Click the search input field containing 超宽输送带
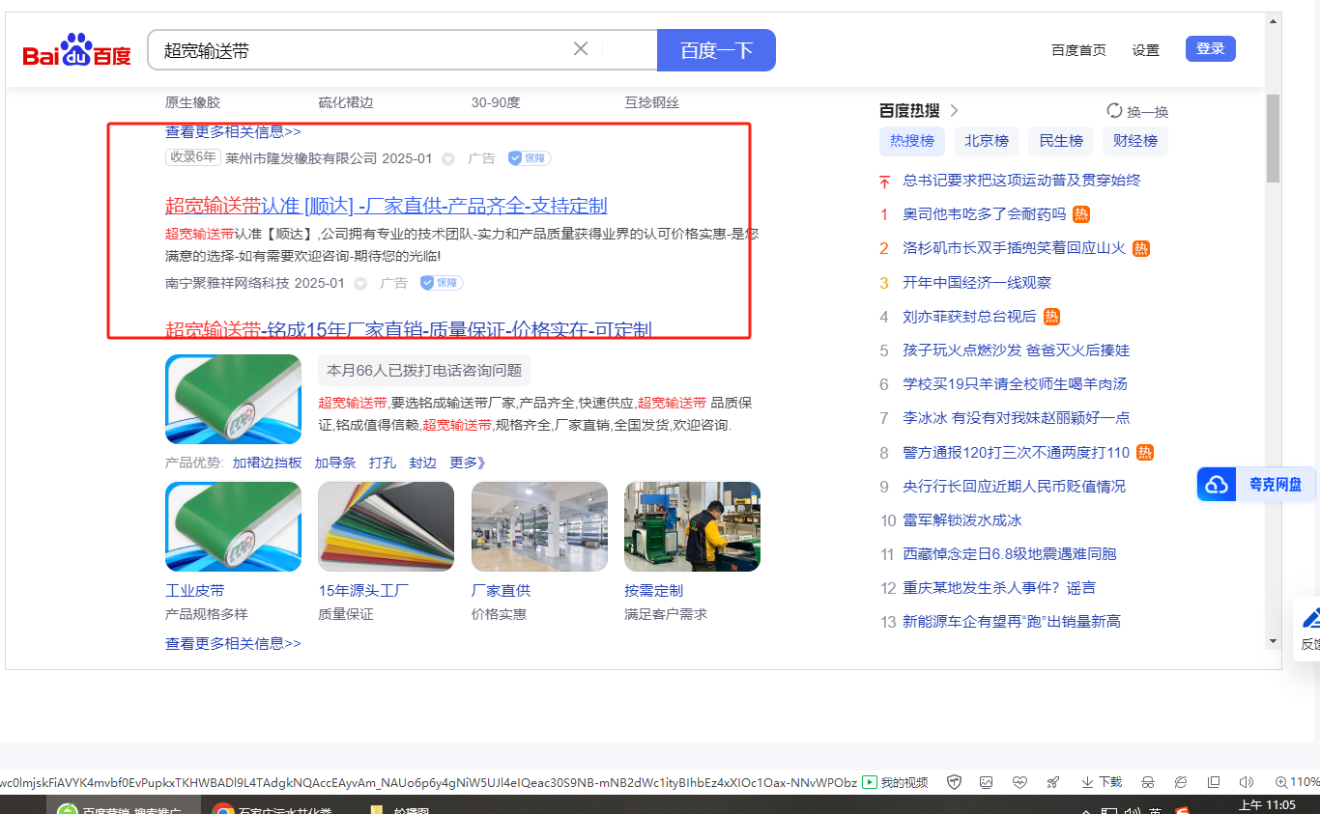This screenshot has width=1320, height=814. pyautogui.click(x=358, y=50)
